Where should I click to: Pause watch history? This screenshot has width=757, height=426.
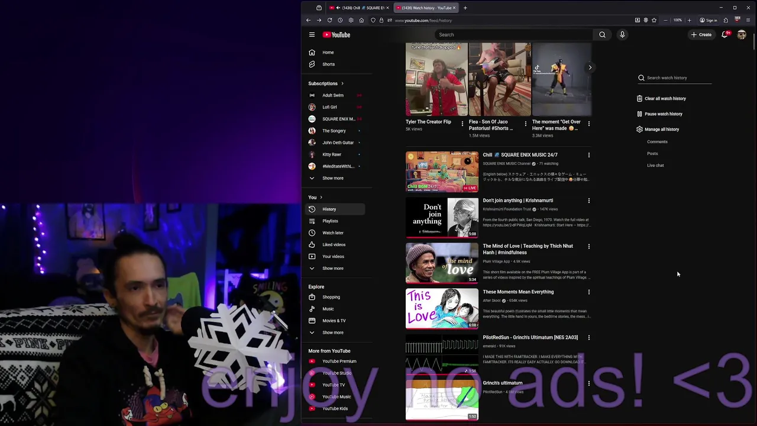(659, 114)
